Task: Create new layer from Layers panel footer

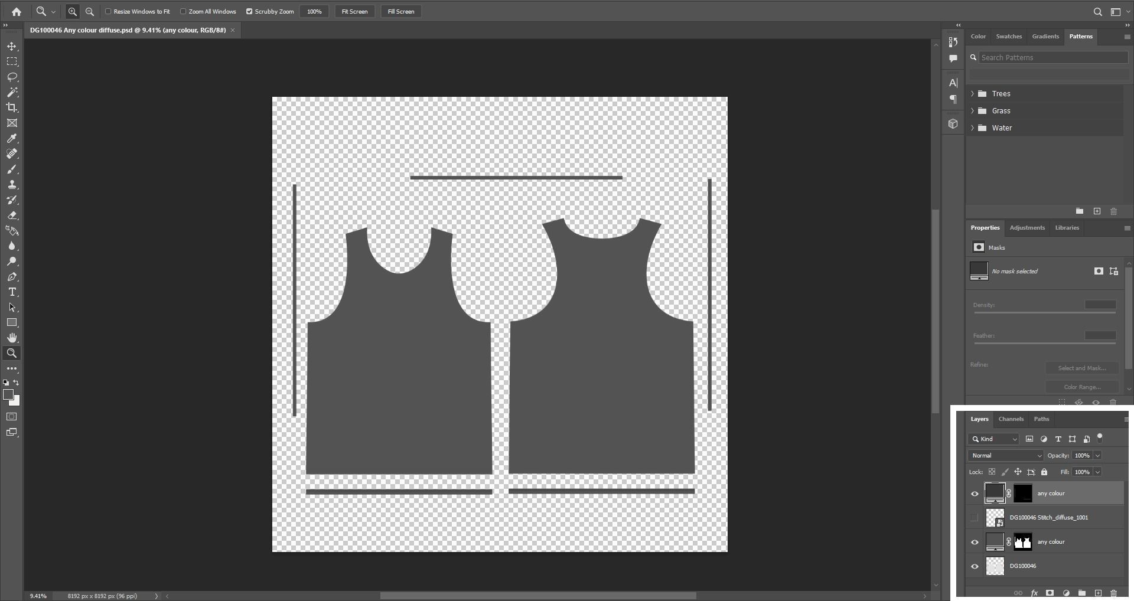Action: click(1098, 593)
